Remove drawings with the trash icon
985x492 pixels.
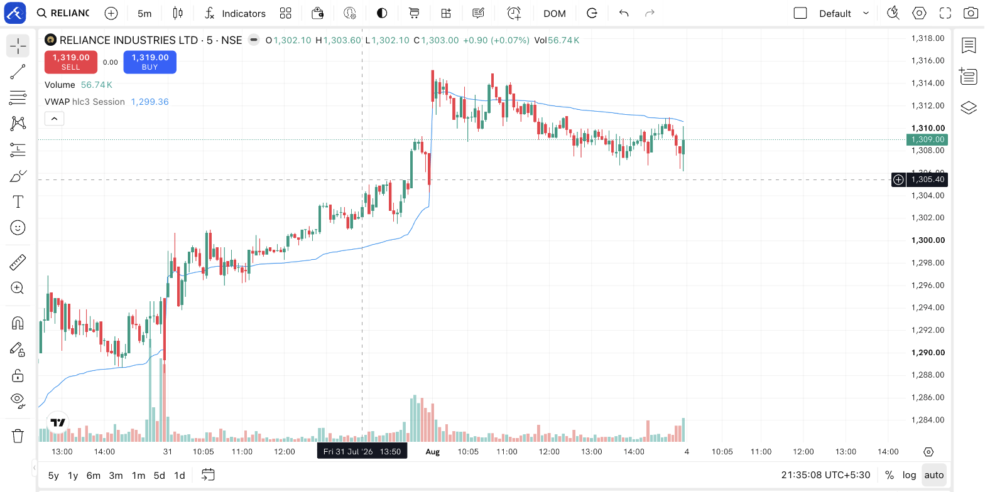click(x=18, y=436)
